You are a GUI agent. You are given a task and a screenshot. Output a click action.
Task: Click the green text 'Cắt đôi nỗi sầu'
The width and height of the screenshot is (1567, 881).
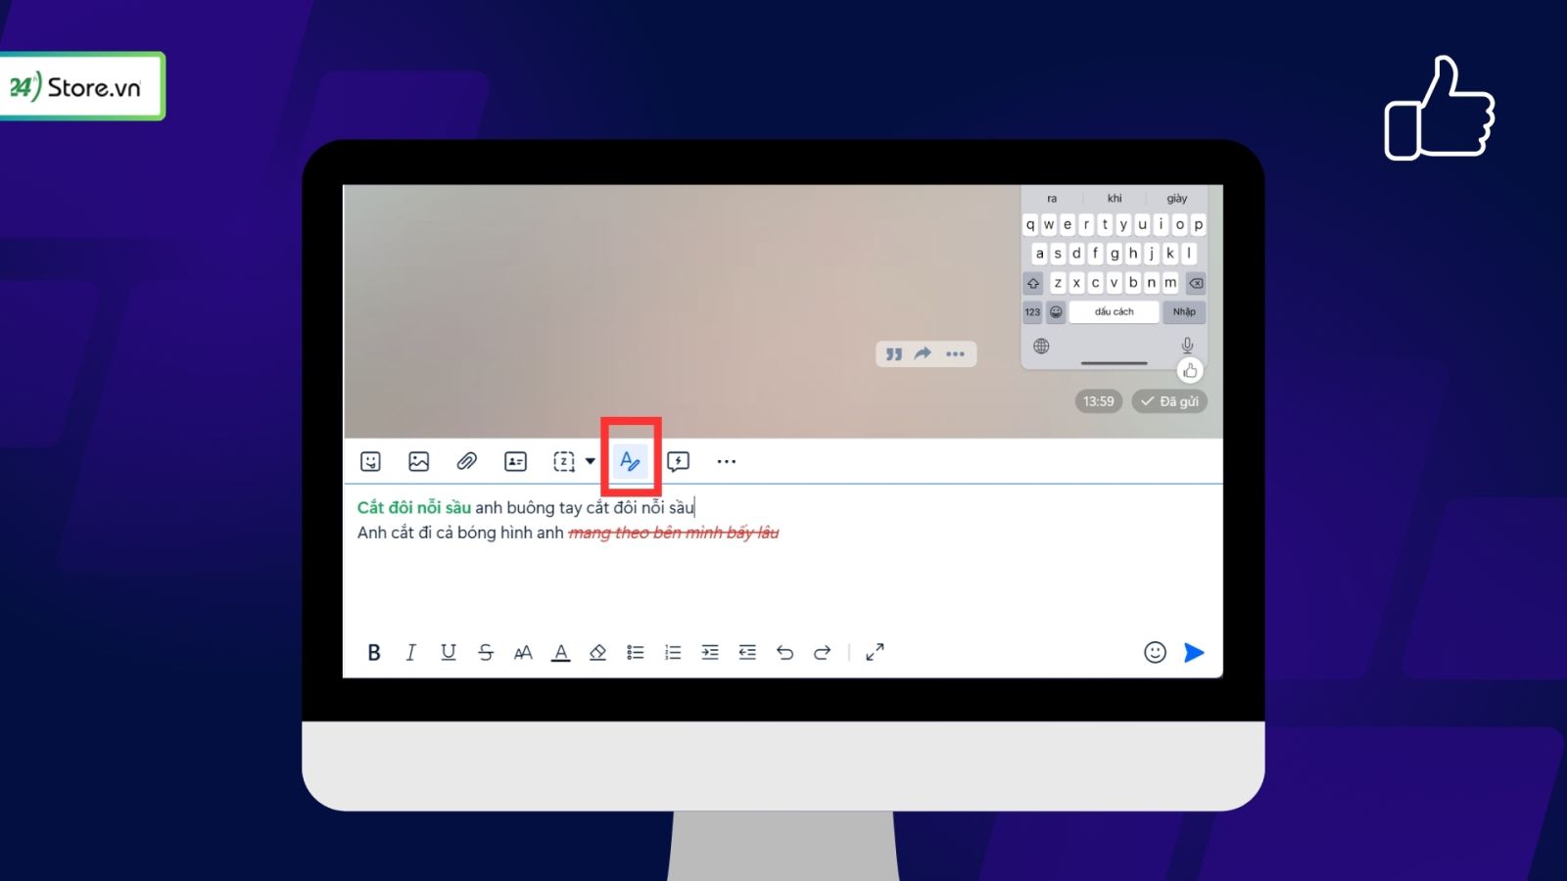click(414, 507)
